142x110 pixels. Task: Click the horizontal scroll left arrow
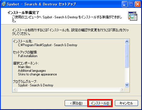coord(15,89)
